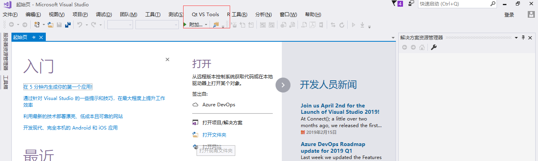Screen dimensions: 538x161
Task: Open the notifications flag showing 4
Action: 397,4
